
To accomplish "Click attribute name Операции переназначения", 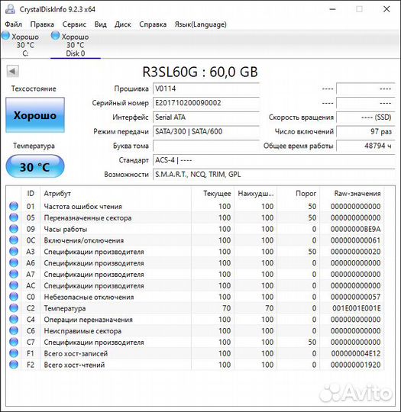I will coord(88,320).
